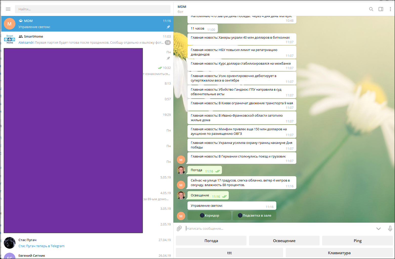Open the SmartHome group icon in chat list
Screen dimensions: 395x259
click(x=9, y=39)
